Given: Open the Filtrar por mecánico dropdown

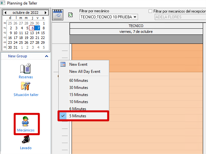Looking at the screenshot, I should pos(135,17).
